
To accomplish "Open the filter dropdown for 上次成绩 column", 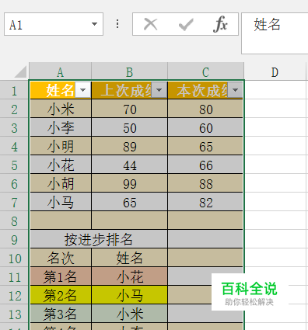I will [x=159, y=90].
